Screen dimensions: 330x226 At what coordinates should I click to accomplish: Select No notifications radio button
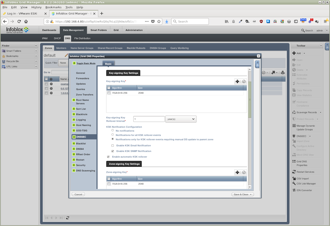point(112,130)
